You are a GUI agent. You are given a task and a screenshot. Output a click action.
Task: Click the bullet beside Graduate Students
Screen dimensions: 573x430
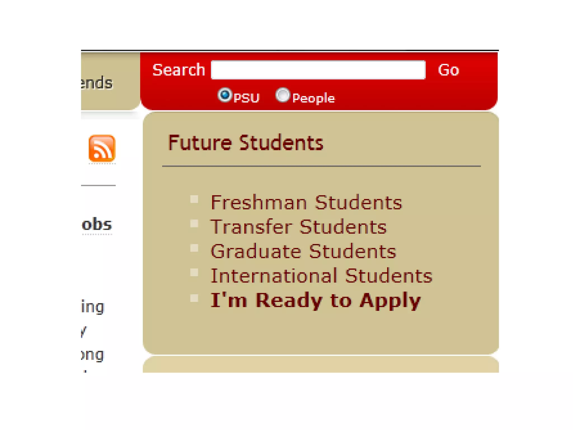[194, 248]
